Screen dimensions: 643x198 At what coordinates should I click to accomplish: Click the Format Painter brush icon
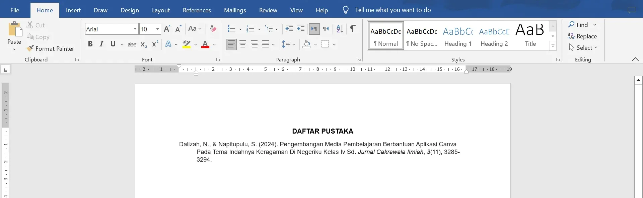30,49
